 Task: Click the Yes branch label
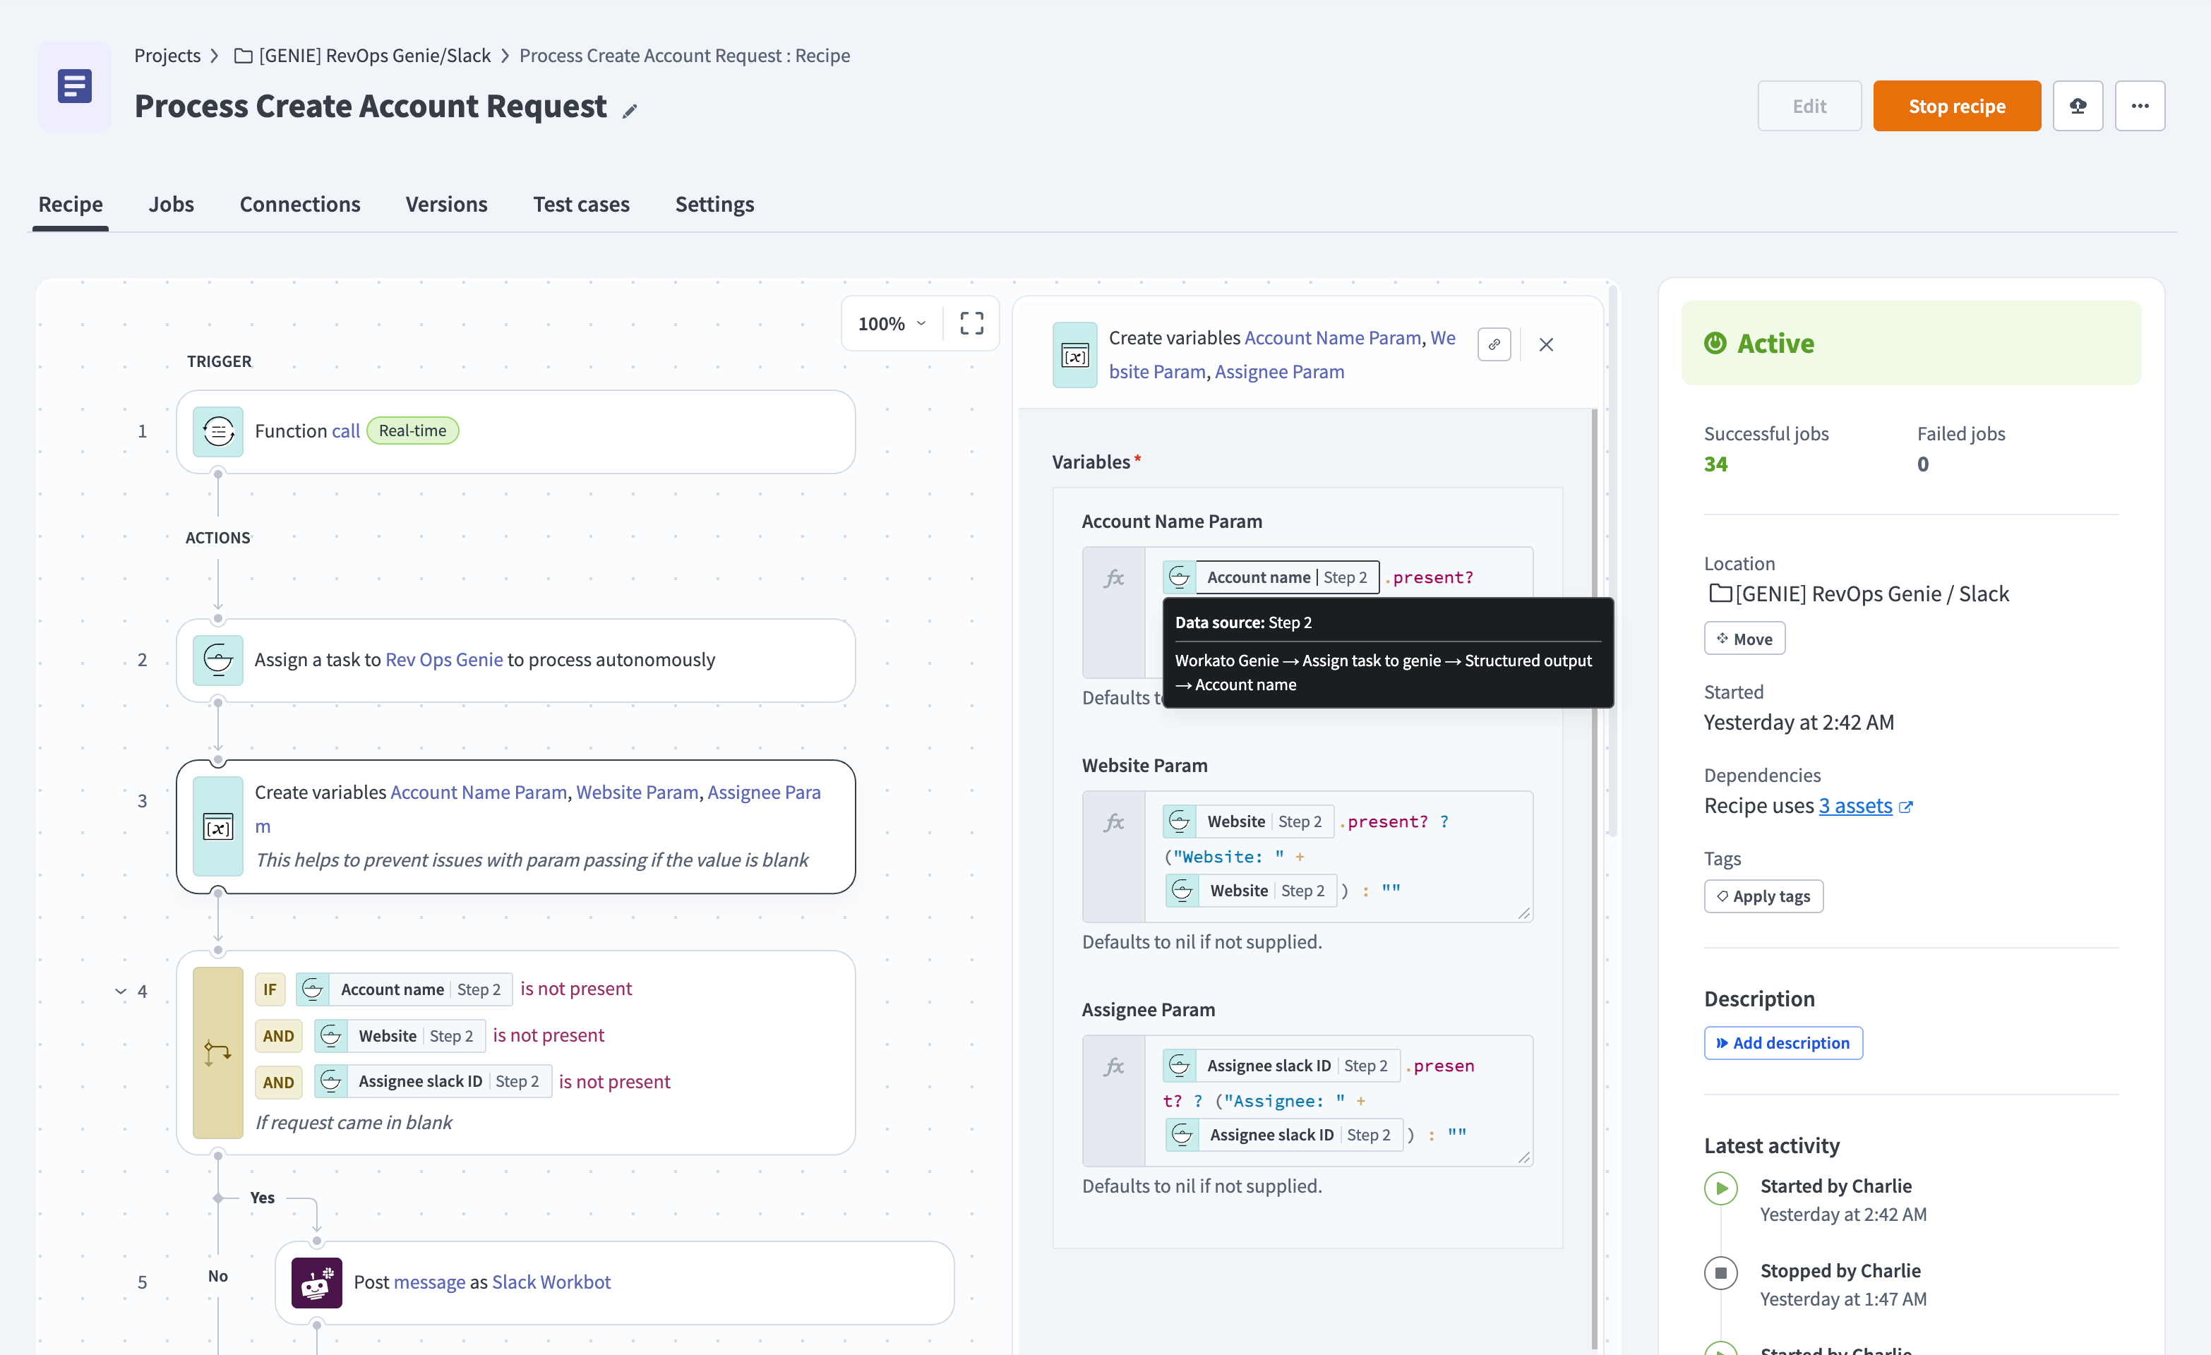262,1198
